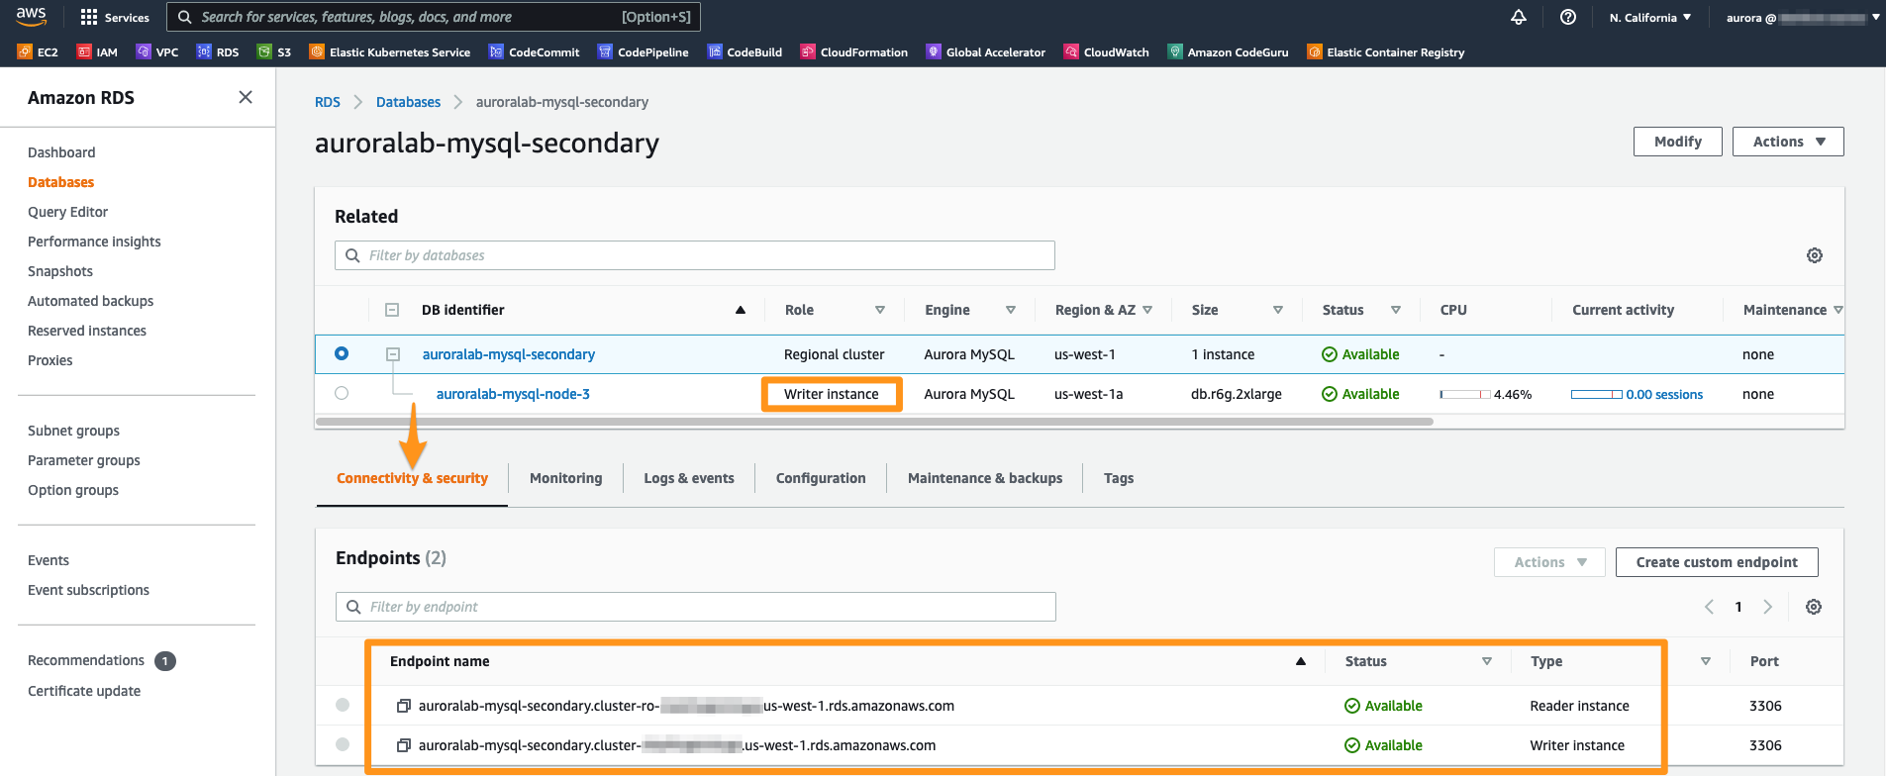Open RDS favorite shortcut in top bar
The image size is (1886, 776).
[x=218, y=52]
